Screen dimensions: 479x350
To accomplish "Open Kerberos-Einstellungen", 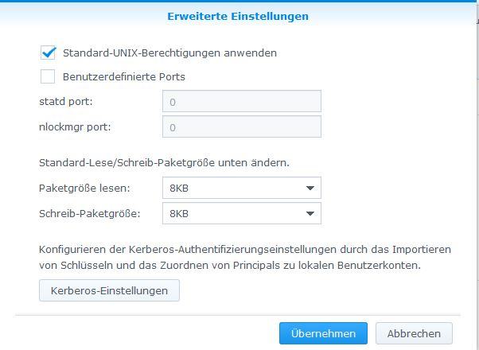I will [x=109, y=290].
